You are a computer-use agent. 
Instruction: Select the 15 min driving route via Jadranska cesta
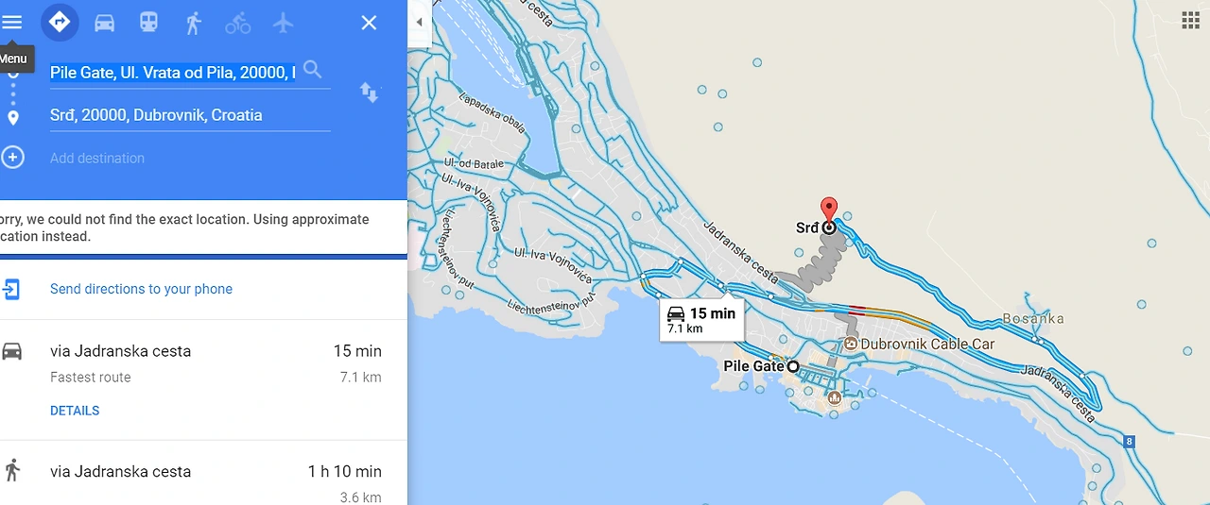click(203, 379)
